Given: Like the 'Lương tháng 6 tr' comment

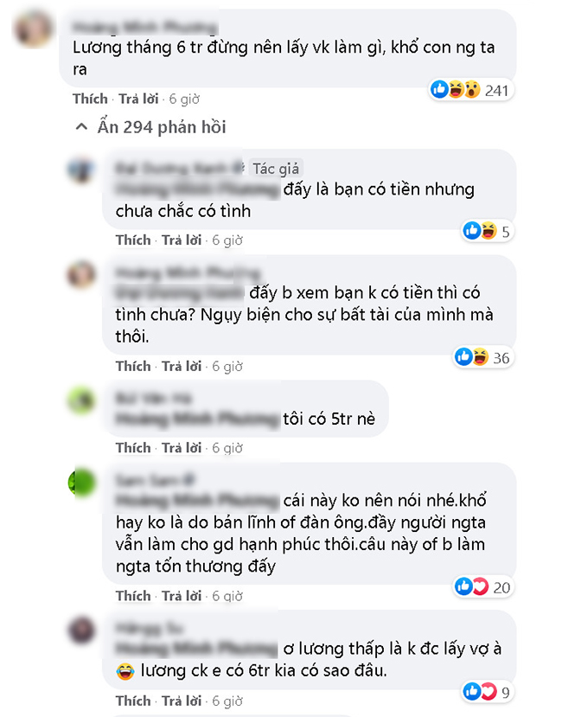Looking at the screenshot, I should coord(90,99).
